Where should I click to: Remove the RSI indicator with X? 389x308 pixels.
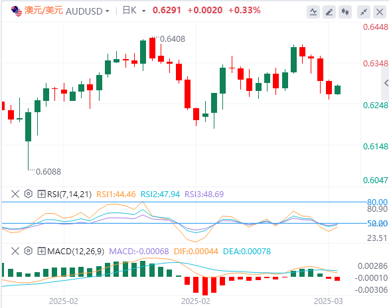[x=15, y=194]
